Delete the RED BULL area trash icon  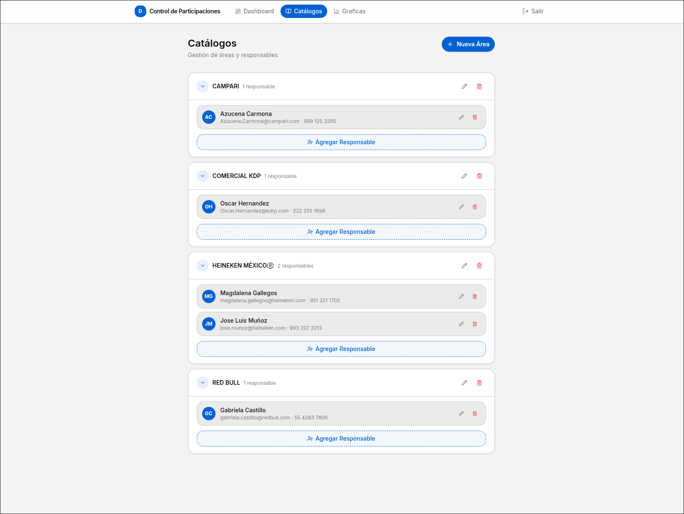click(x=479, y=383)
